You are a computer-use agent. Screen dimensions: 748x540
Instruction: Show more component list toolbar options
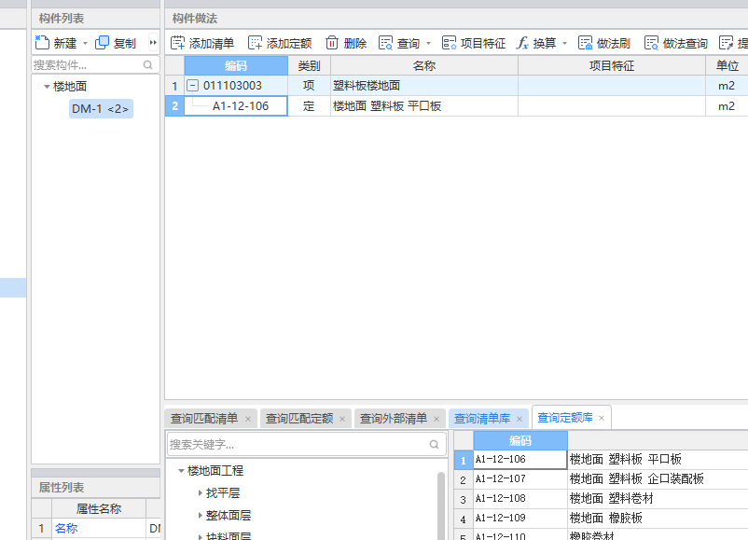click(x=153, y=43)
